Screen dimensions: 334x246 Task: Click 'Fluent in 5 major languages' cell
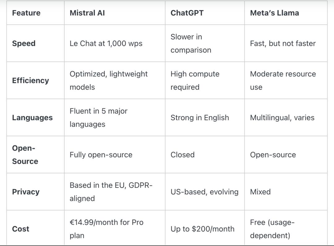pyautogui.click(x=98, y=117)
